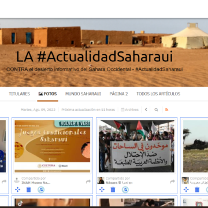
Task: Open the search magnifier icon
Action: pyautogui.click(x=156, y=110)
